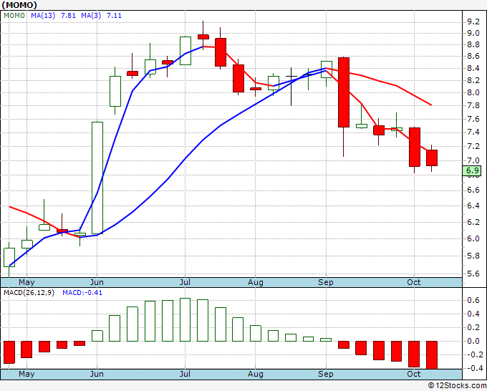
Task: Click Sep on the MACD panel time axis
Action: [x=325, y=375]
